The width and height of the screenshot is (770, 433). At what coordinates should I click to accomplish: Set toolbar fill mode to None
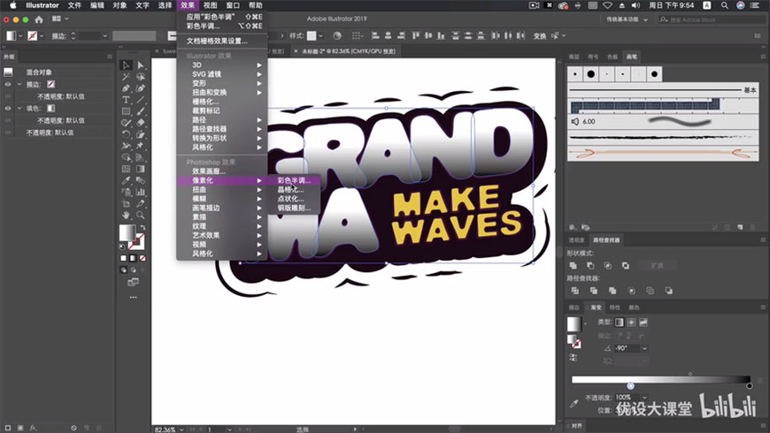pyautogui.click(x=142, y=258)
